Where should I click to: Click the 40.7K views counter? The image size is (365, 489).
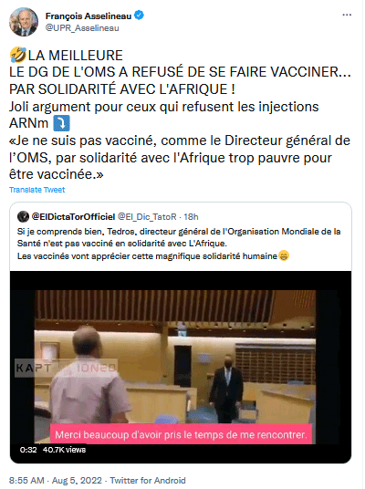[x=64, y=450]
